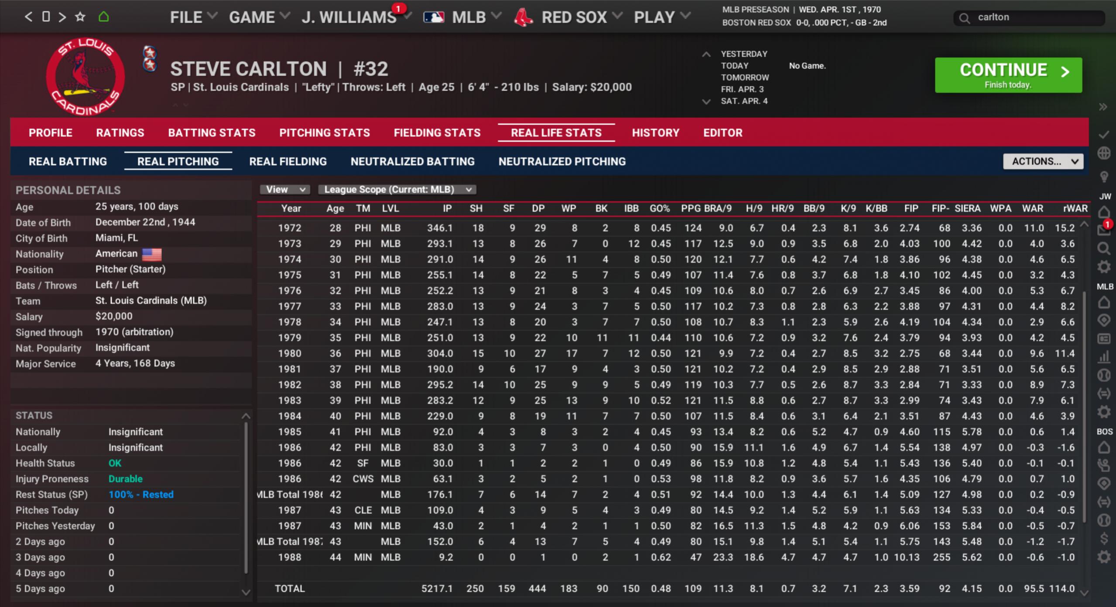
Task: Click the lightbulb icon in right sidebar
Action: 1104,176
